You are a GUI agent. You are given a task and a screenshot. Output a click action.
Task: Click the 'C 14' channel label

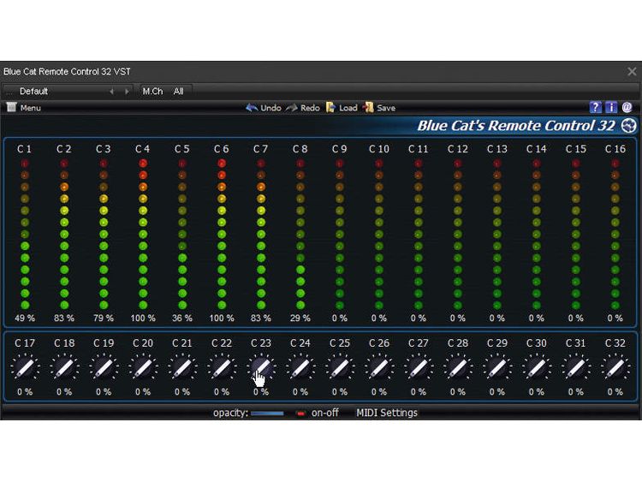[537, 149]
